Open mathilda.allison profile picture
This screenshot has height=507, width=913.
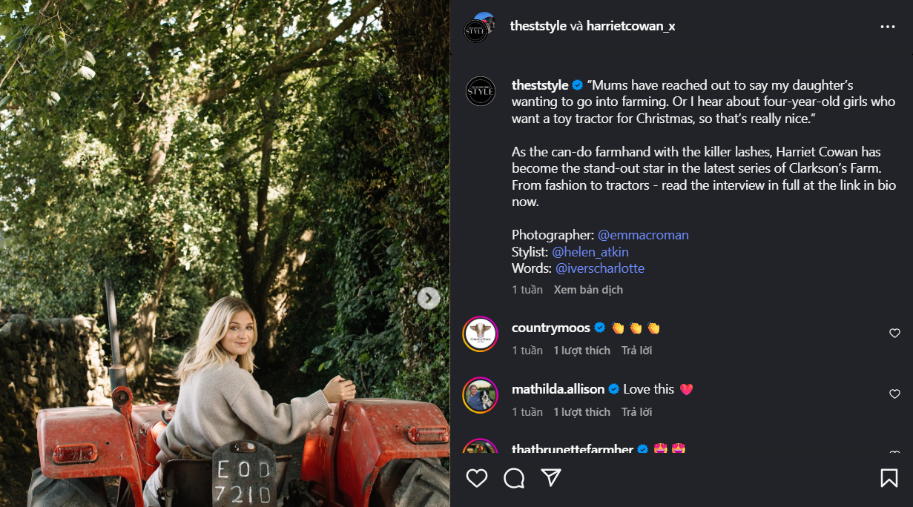(x=481, y=395)
